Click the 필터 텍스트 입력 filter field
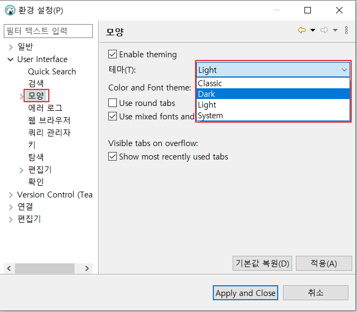Image resolution: width=357 pixels, height=312 pixels. coord(48,31)
